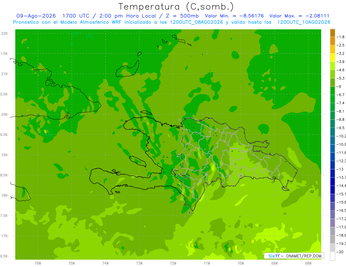The width and height of the screenshot is (346, 267).
Task: Select the "19N" latitude label
Action: click(x=5, y=155)
